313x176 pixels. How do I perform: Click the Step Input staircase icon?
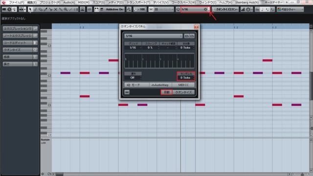coord(243,9)
